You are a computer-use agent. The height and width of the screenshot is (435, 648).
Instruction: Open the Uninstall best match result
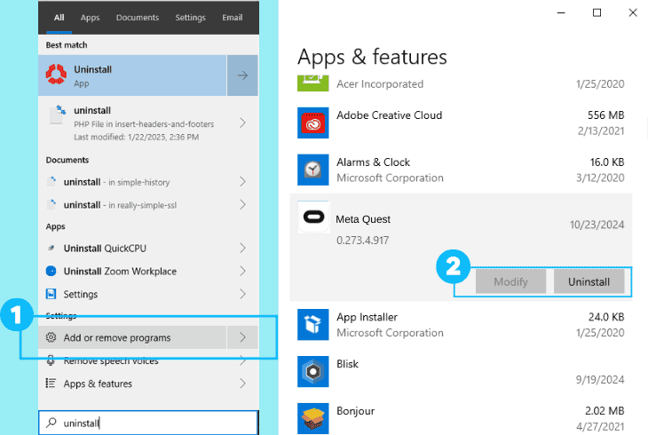tap(132, 75)
